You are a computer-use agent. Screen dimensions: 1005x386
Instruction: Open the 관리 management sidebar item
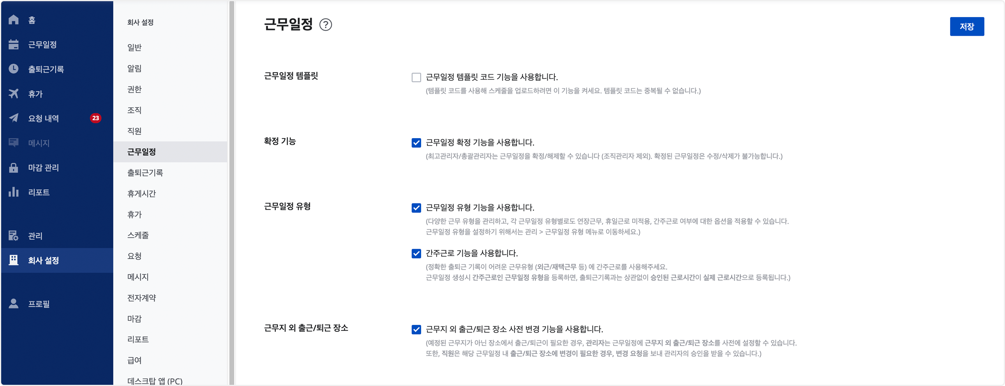[35, 236]
